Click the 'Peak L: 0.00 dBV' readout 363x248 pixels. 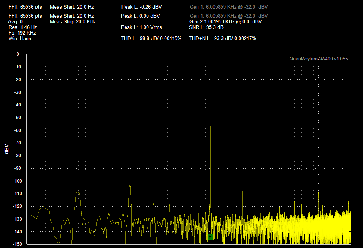tap(140, 16)
